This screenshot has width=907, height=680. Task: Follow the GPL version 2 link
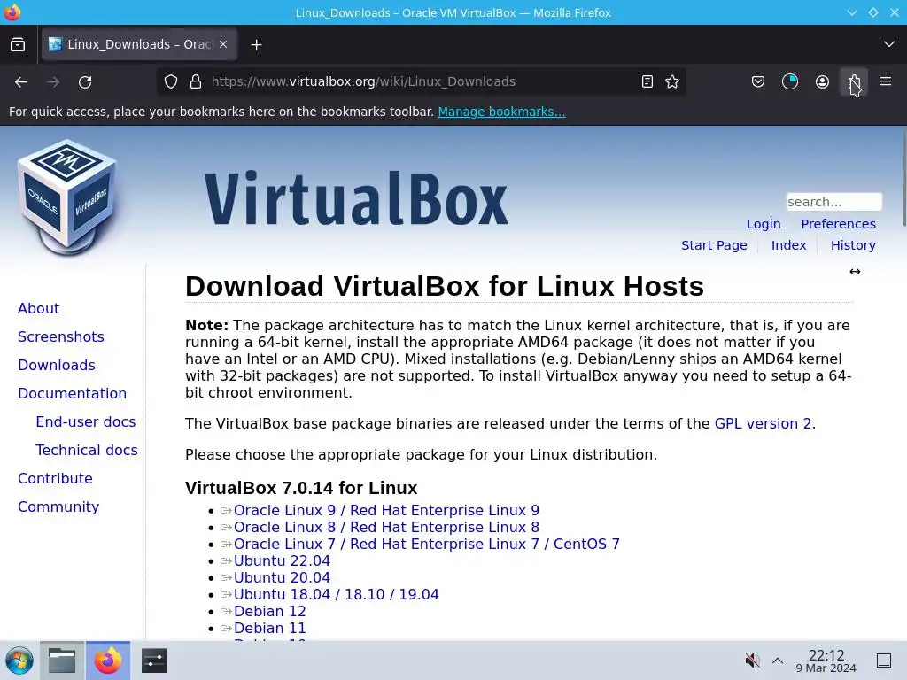coord(763,424)
